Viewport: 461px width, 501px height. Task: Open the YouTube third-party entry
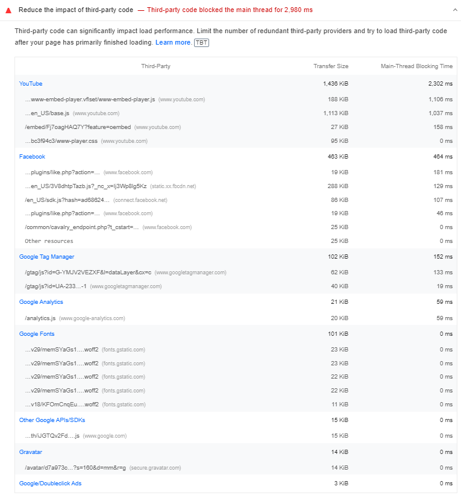pos(31,83)
